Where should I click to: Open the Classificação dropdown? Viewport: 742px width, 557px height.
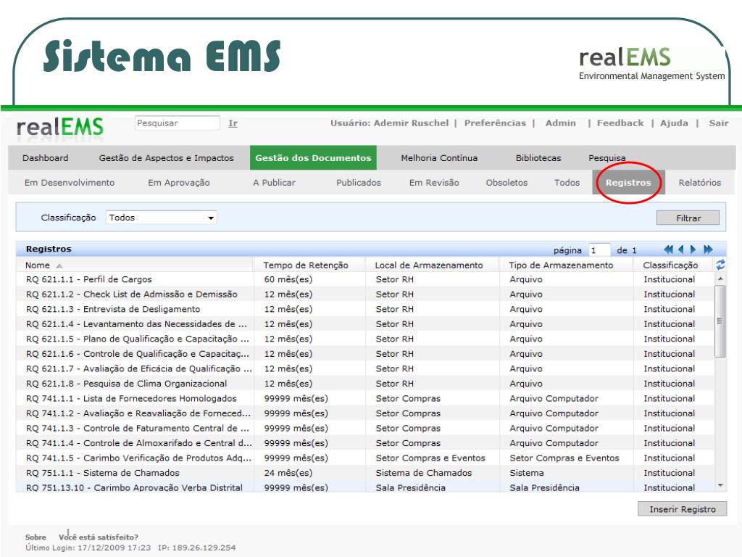[161, 218]
